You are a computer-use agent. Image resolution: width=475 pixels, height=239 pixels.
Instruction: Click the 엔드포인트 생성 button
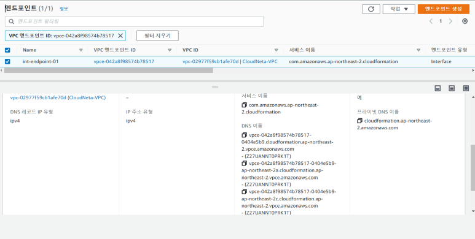point(443,9)
